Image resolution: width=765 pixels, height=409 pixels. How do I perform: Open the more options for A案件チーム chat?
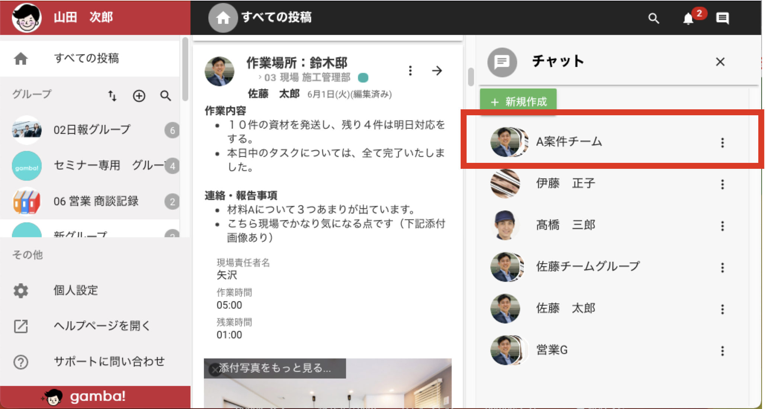coord(722,142)
